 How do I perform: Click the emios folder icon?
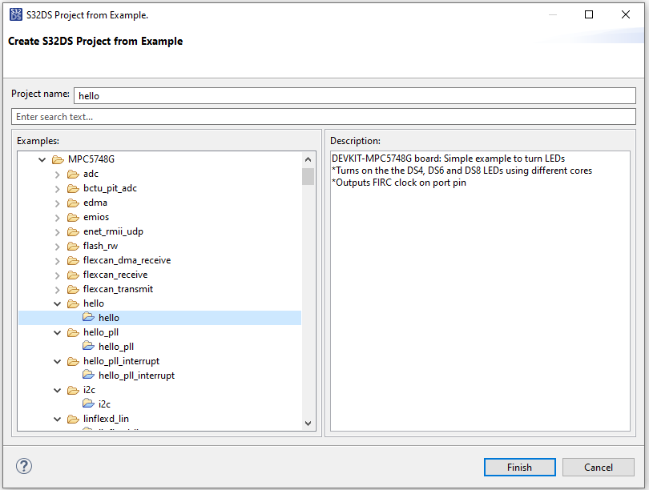coord(73,218)
